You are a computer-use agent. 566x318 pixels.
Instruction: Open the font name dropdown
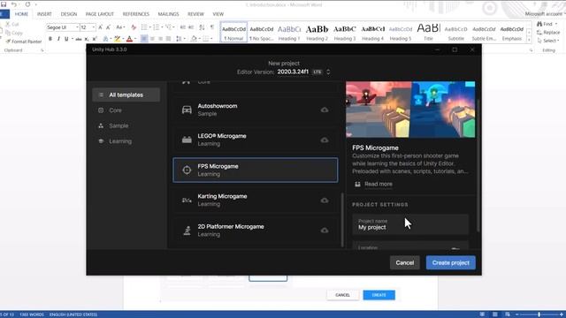(77, 27)
